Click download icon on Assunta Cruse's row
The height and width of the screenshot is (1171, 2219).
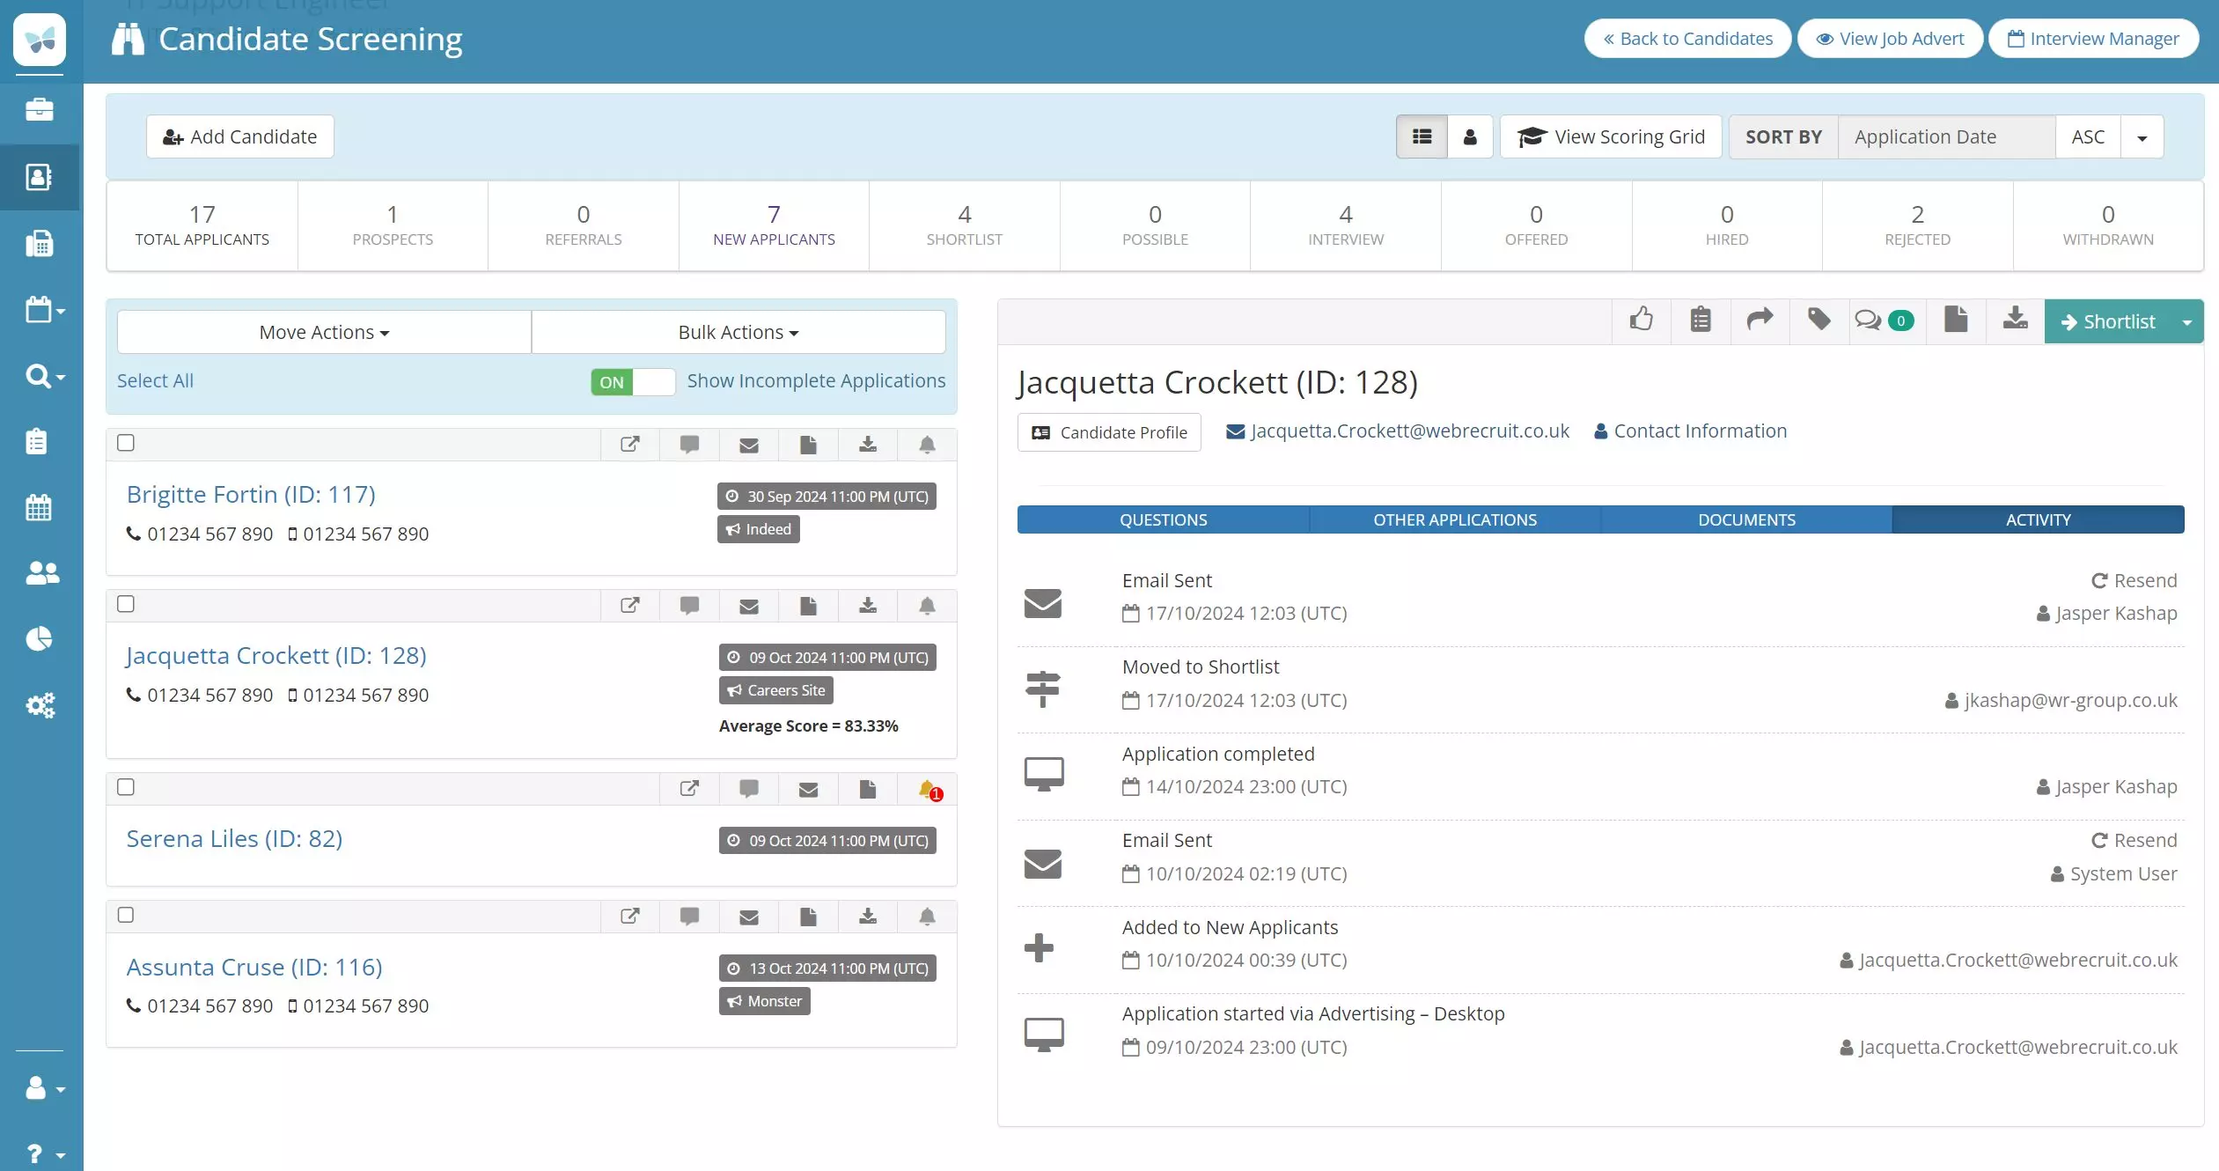coord(867,917)
